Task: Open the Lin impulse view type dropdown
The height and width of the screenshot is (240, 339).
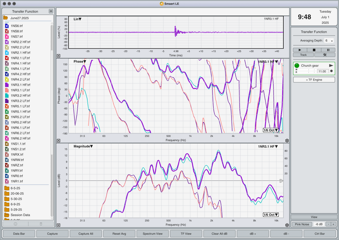Action: (x=77, y=19)
